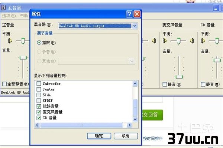Click the 确定 button
The image size is (223, 148).
coord(99,136)
